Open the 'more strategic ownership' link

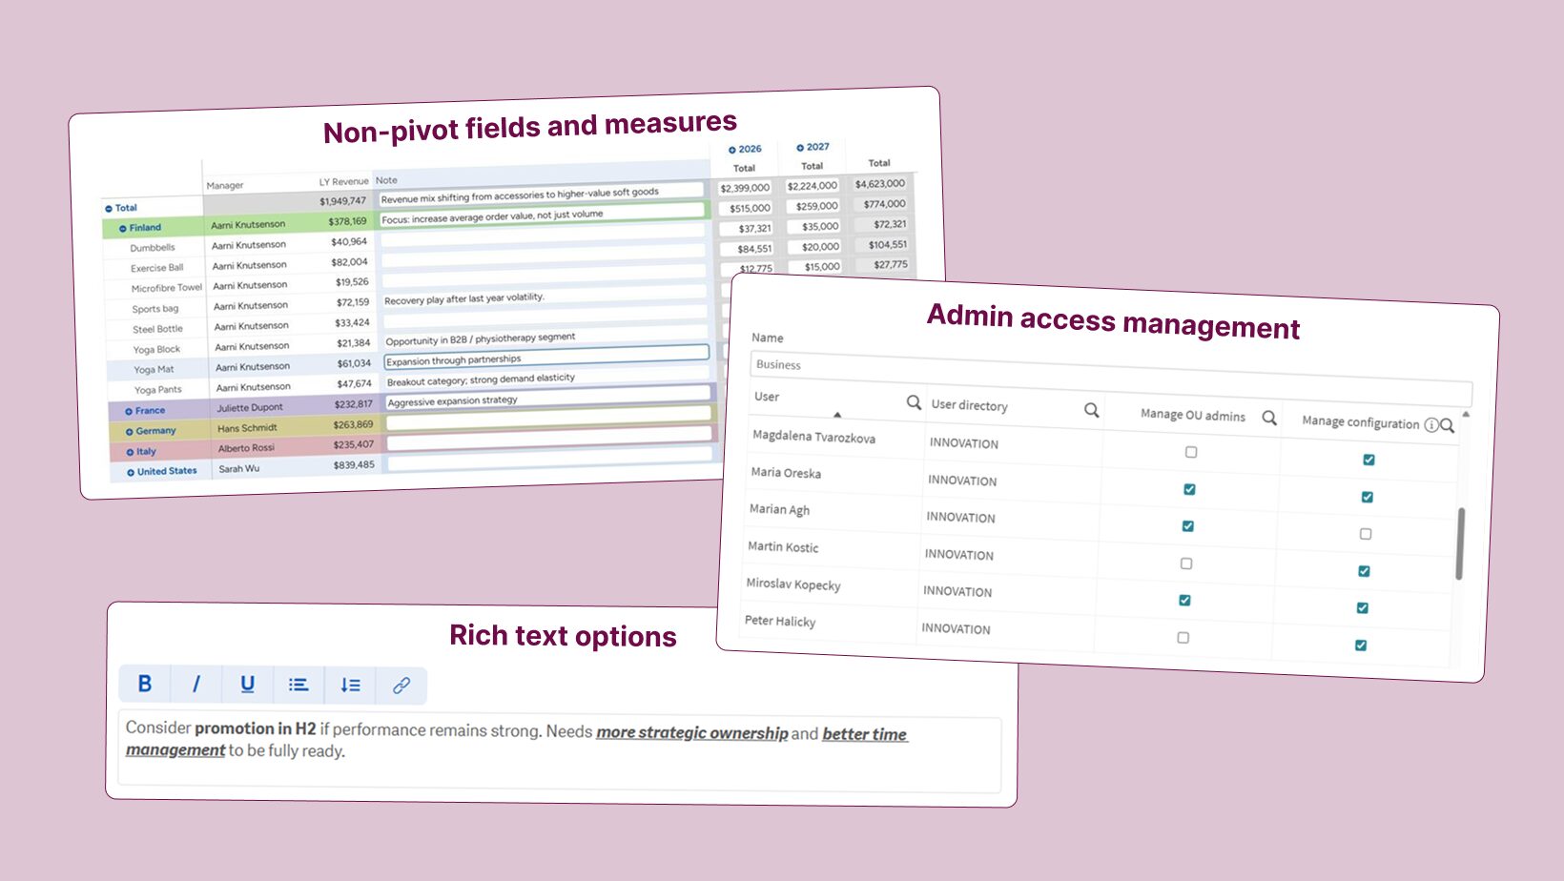692,732
